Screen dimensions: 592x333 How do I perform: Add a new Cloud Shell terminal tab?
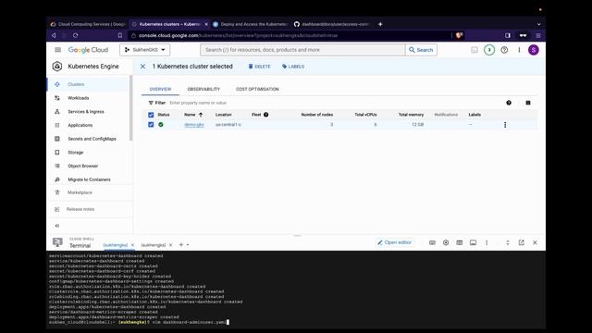click(181, 245)
